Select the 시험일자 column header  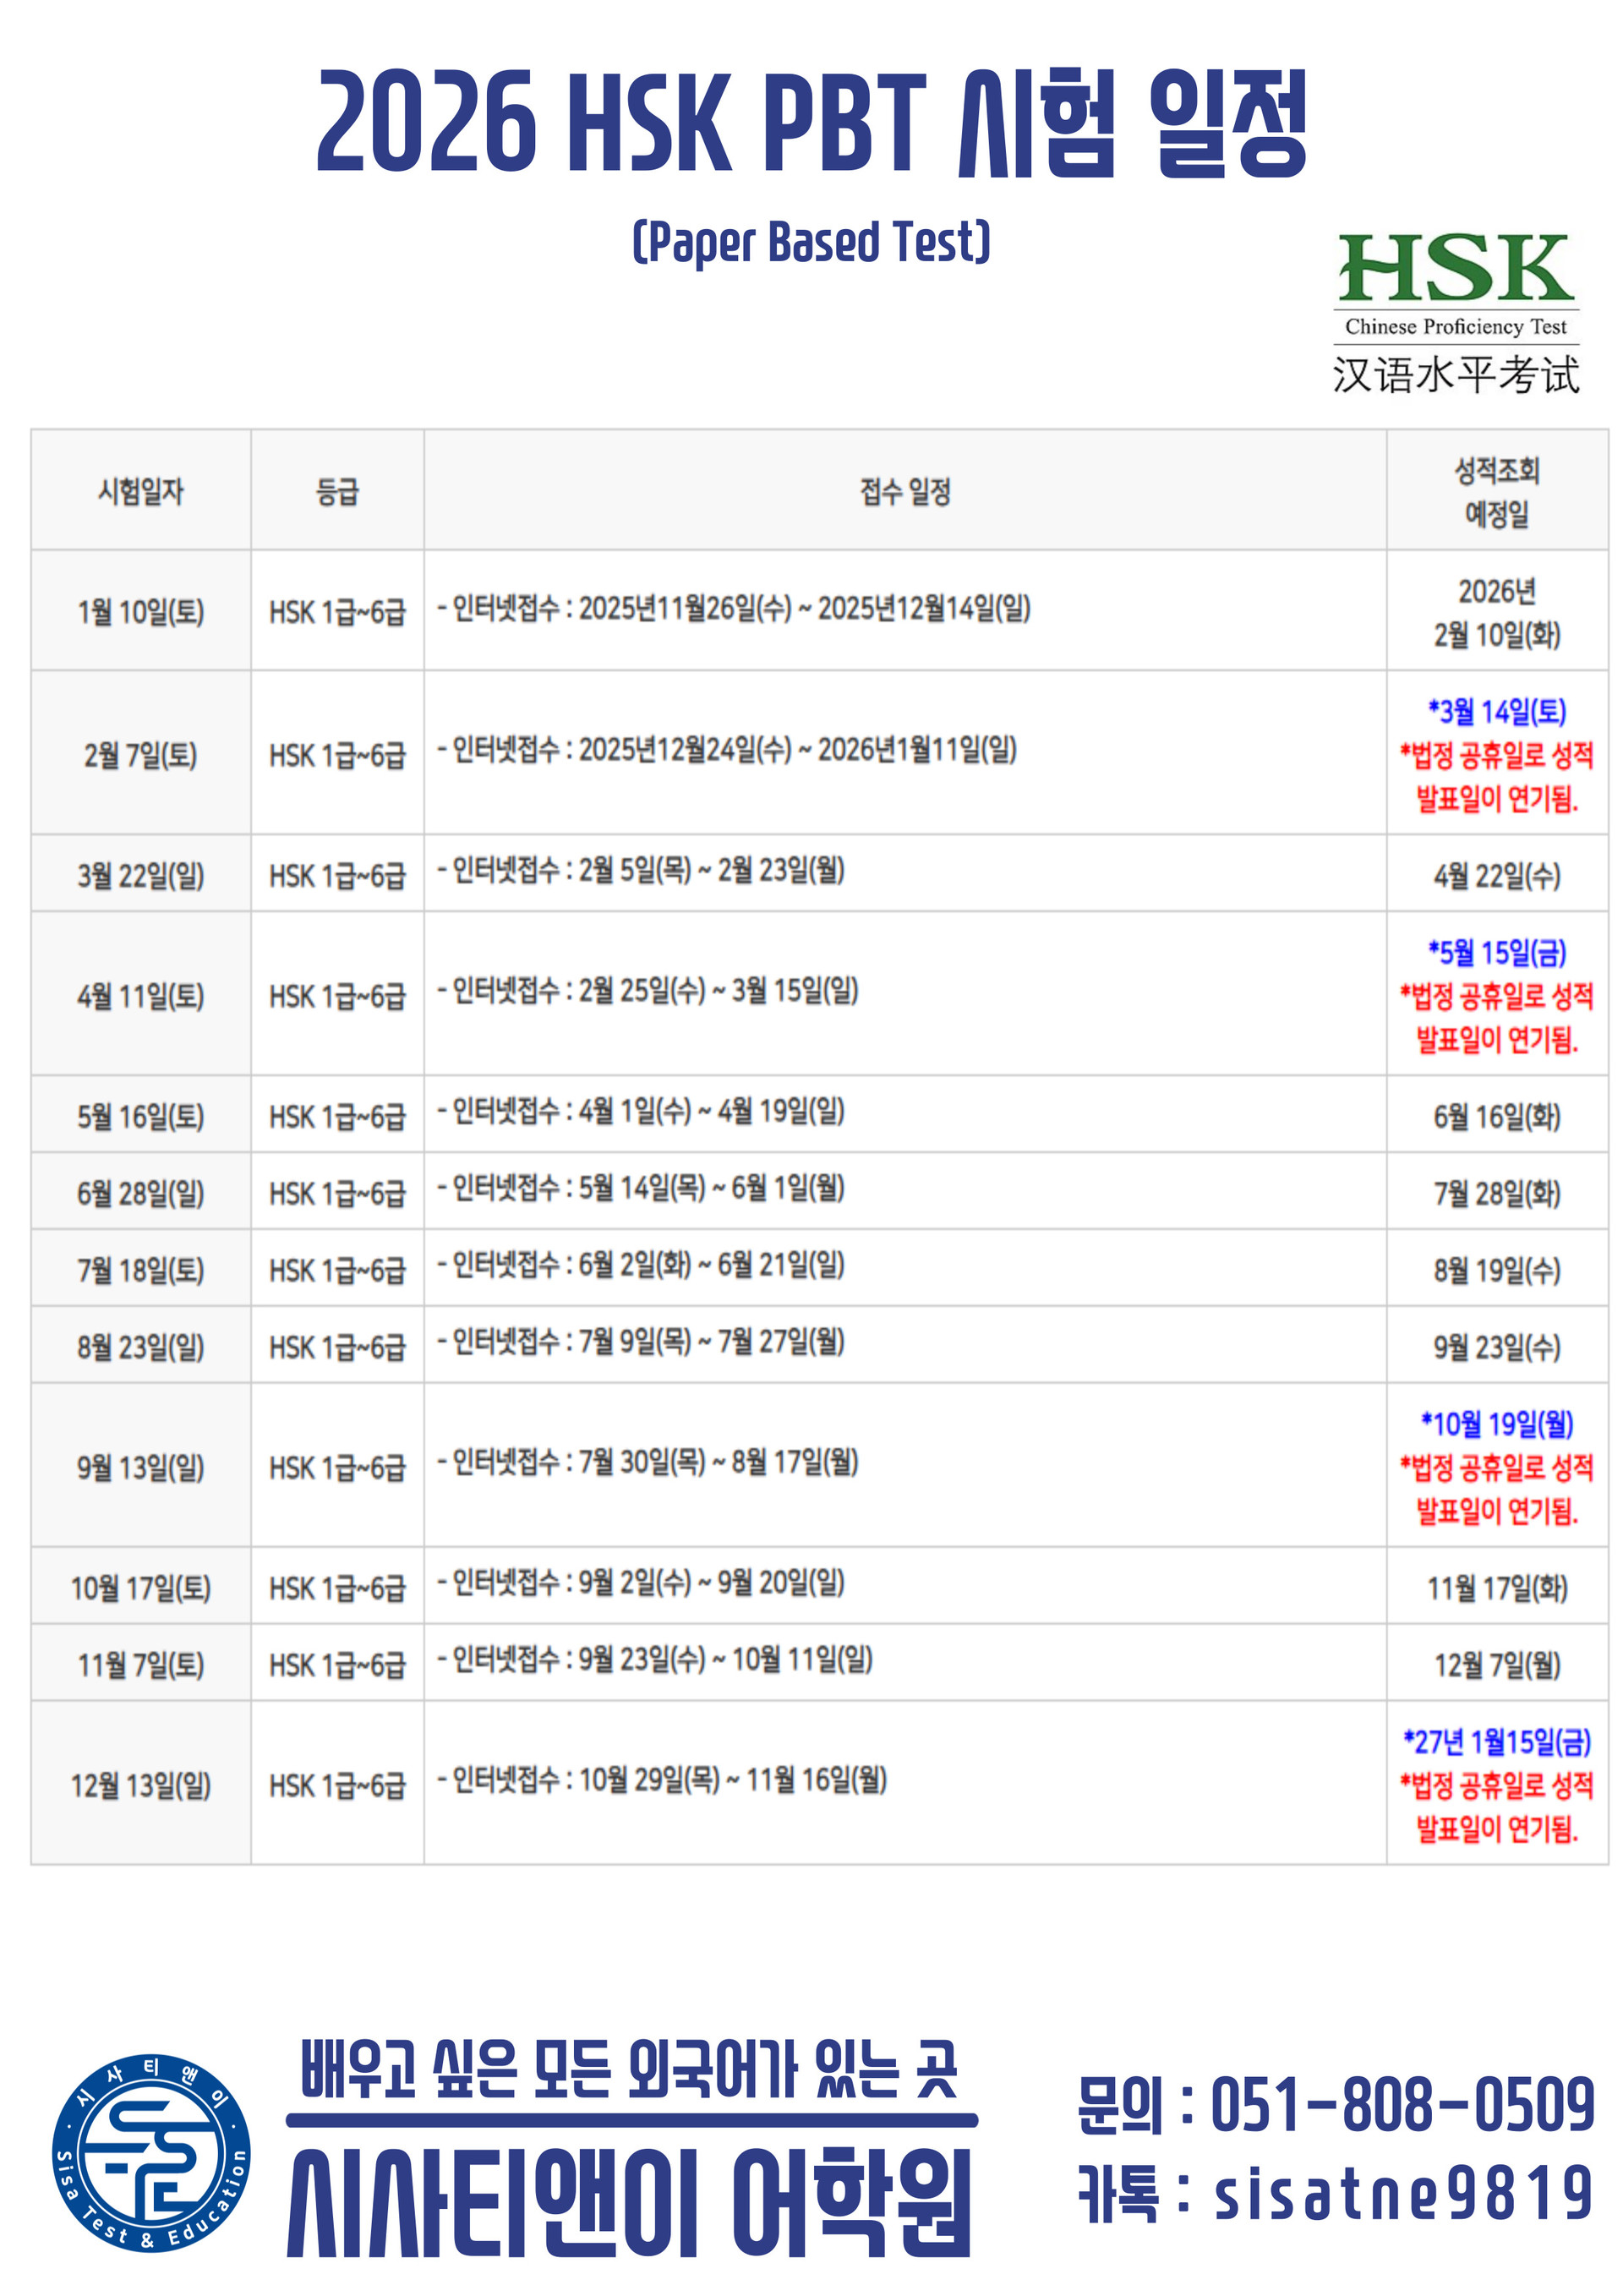coord(141,491)
